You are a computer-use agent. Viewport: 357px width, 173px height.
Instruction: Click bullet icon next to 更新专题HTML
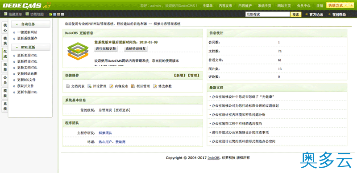[14, 93]
